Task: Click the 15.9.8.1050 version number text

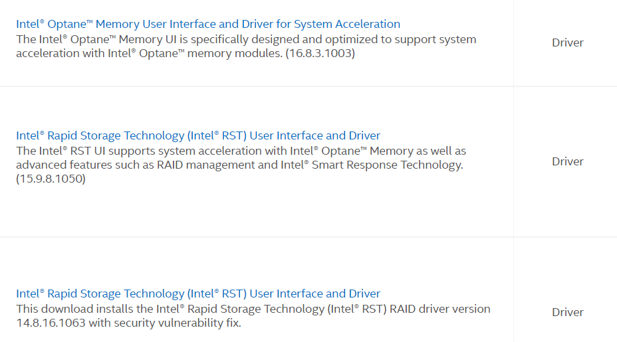Action: click(51, 179)
